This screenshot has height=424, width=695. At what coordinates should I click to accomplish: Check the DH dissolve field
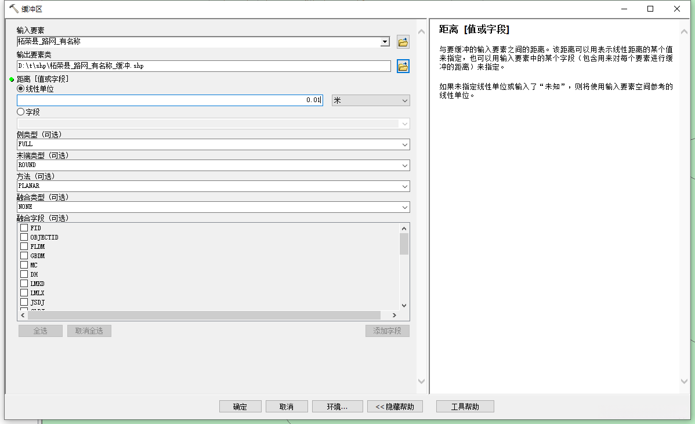(x=24, y=274)
